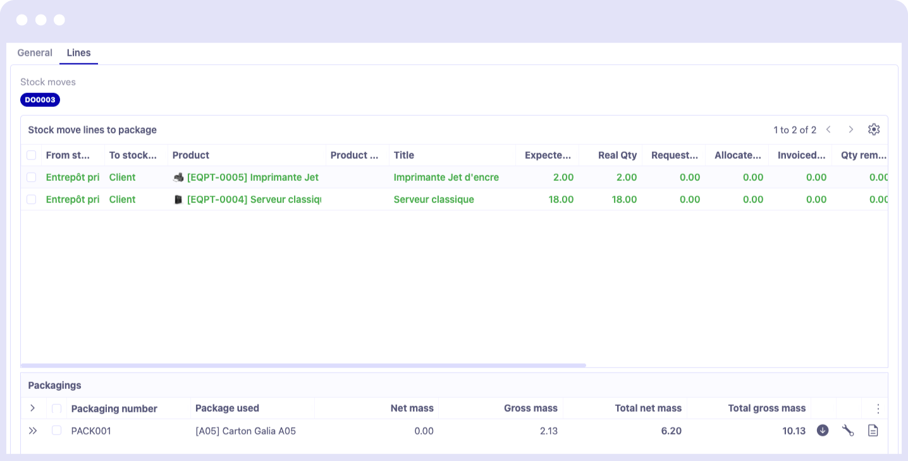
Task: Click the download arrow icon for PACK001
Action: pos(822,431)
